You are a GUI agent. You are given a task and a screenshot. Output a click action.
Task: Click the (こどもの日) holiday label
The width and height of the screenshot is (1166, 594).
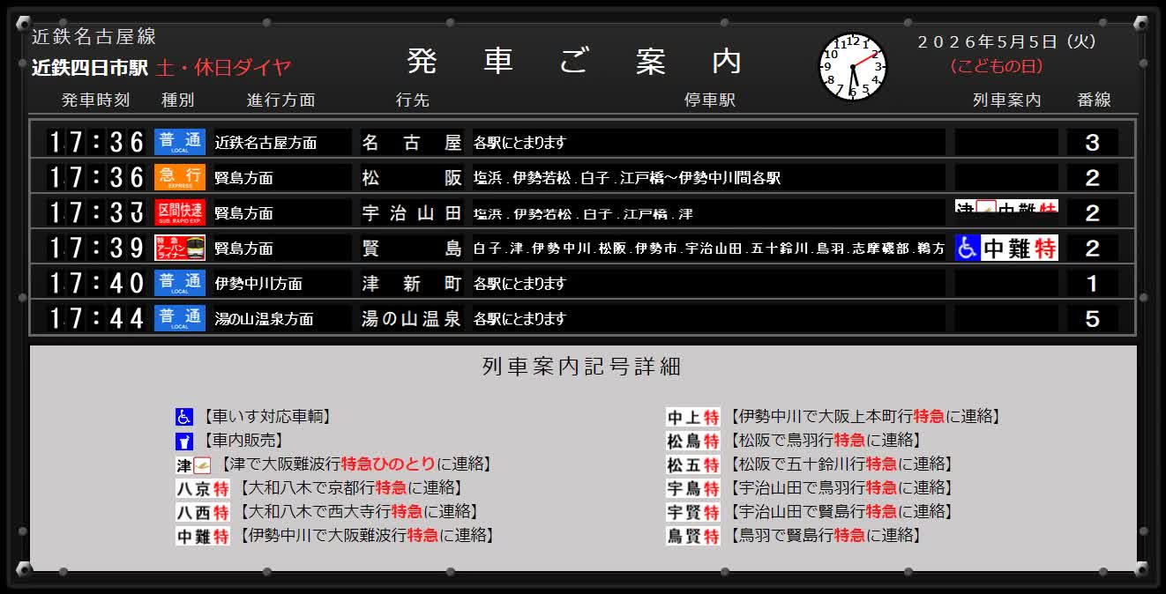997,67
